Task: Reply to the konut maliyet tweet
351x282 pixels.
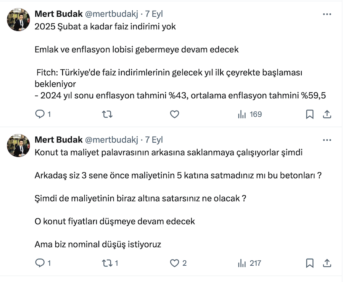Action: click(40, 263)
